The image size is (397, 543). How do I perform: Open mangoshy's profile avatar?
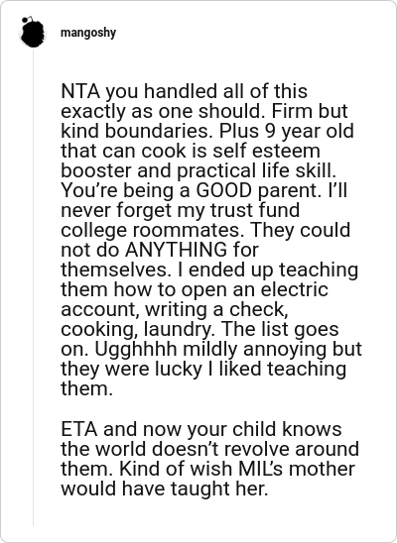pos(33,32)
